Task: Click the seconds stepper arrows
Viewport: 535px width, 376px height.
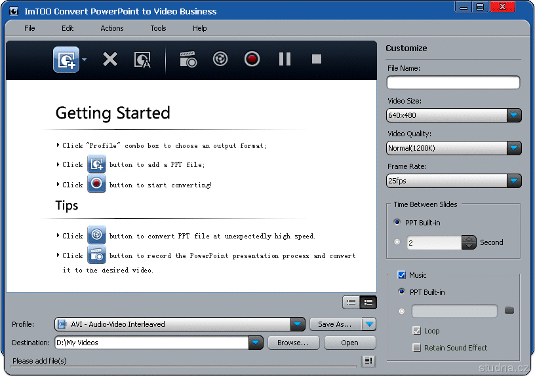Action: pyautogui.click(x=469, y=242)
